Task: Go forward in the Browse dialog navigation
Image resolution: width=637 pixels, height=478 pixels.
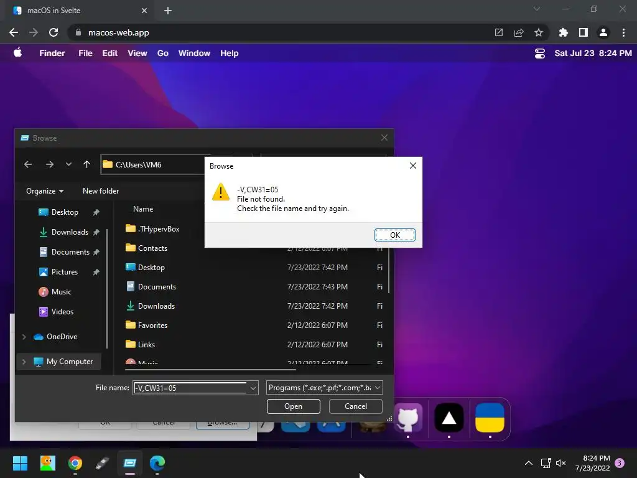Action: pyautogui.click(x=50, y=164)
